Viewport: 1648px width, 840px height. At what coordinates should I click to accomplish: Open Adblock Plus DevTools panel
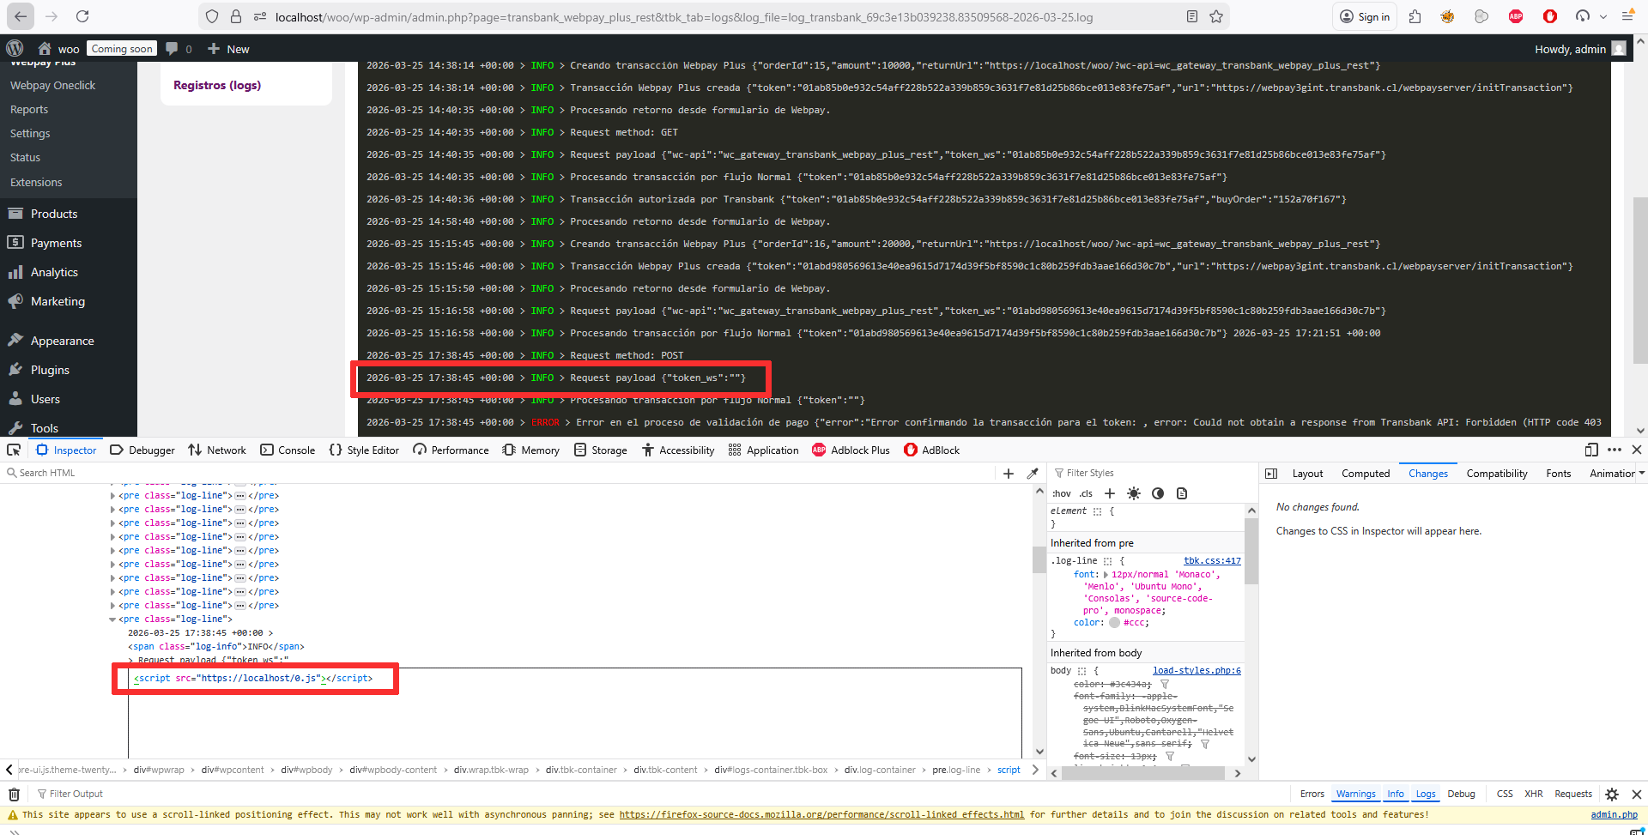click(x=851, y=450)
